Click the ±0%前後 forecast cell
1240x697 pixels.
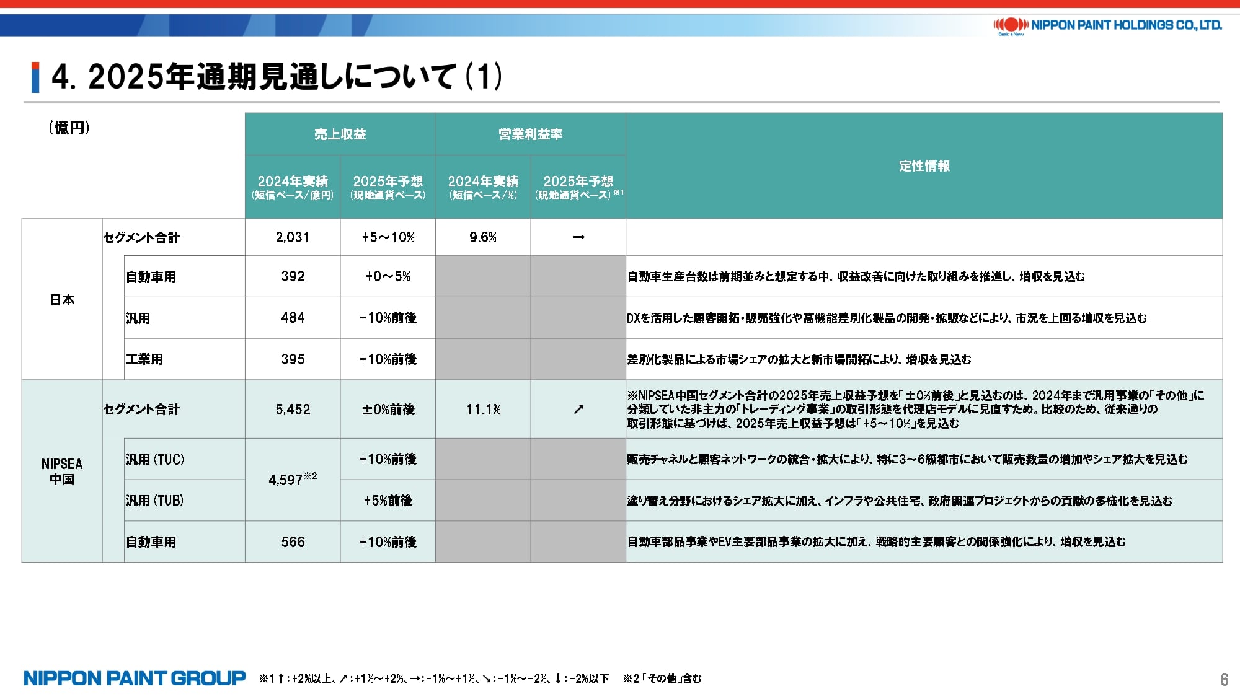[388, 410]
